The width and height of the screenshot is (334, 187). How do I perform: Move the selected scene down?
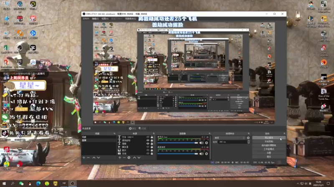(x=99, y=157)
